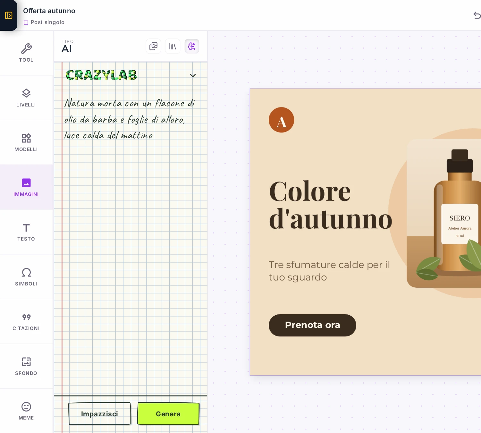481x433 pixels.
Task: Open the Livelli layers panel
Action: [x=26, y=98]
